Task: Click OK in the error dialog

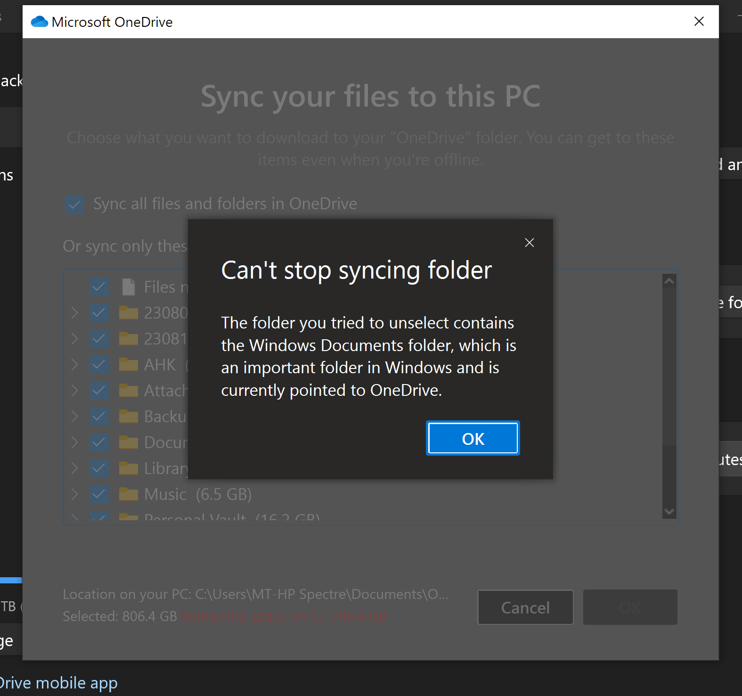Action: (x=473, y=438)
